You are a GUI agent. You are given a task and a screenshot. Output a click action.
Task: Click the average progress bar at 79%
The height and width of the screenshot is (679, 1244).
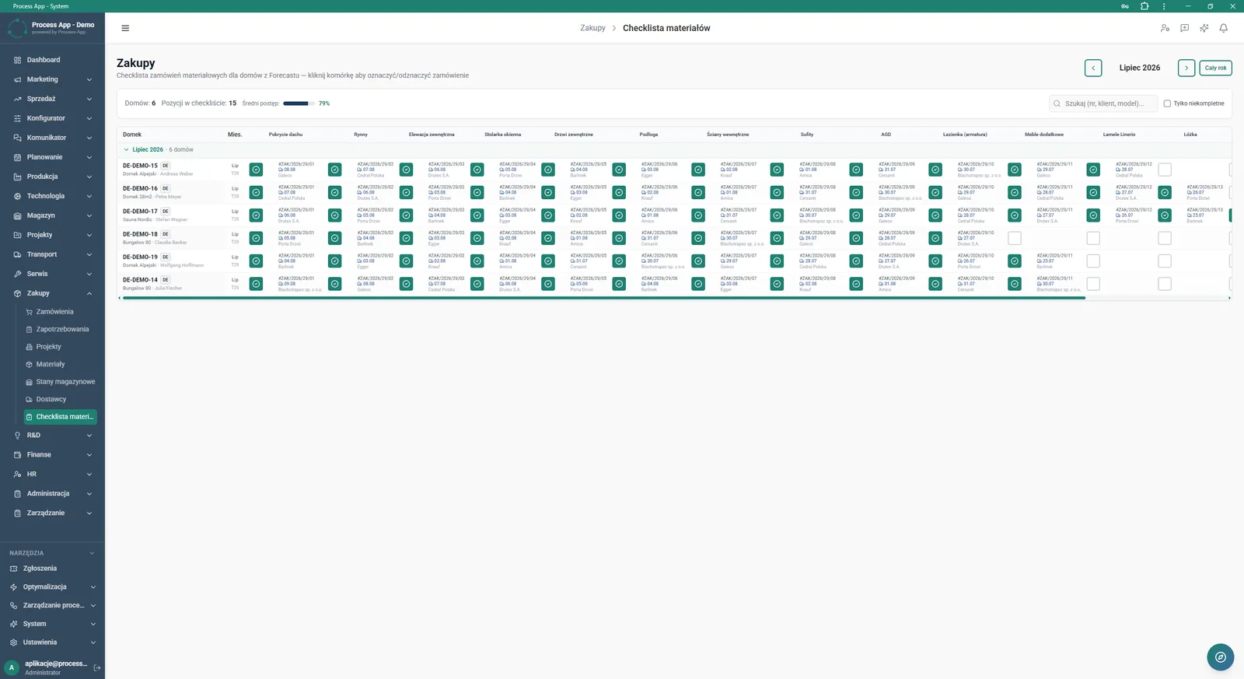[x=299, y=103]
